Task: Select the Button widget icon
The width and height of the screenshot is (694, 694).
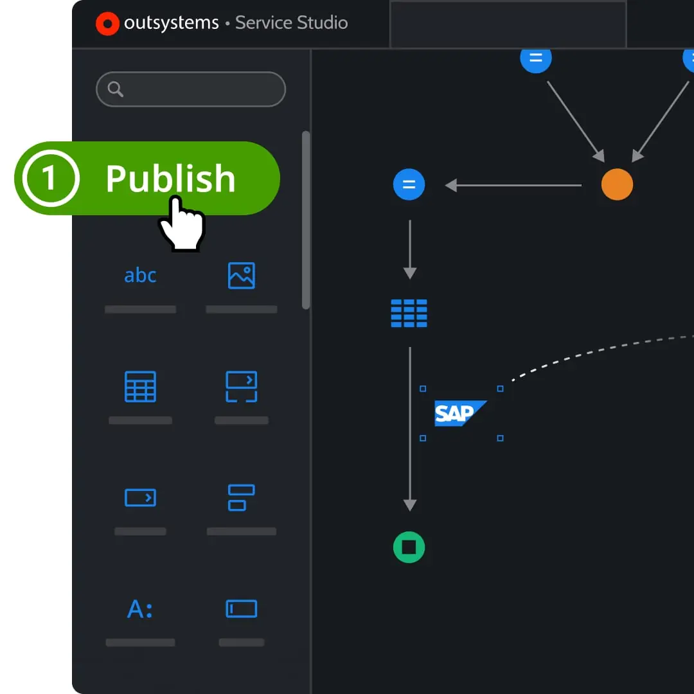Action: coord(140,497)
